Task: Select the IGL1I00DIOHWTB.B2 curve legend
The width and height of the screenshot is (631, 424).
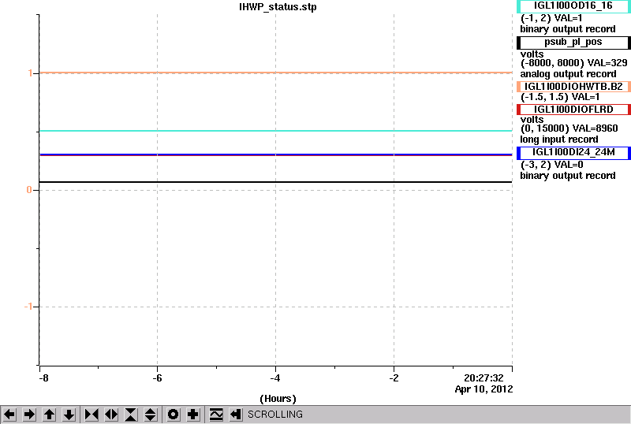Action: tap(573, 87)
